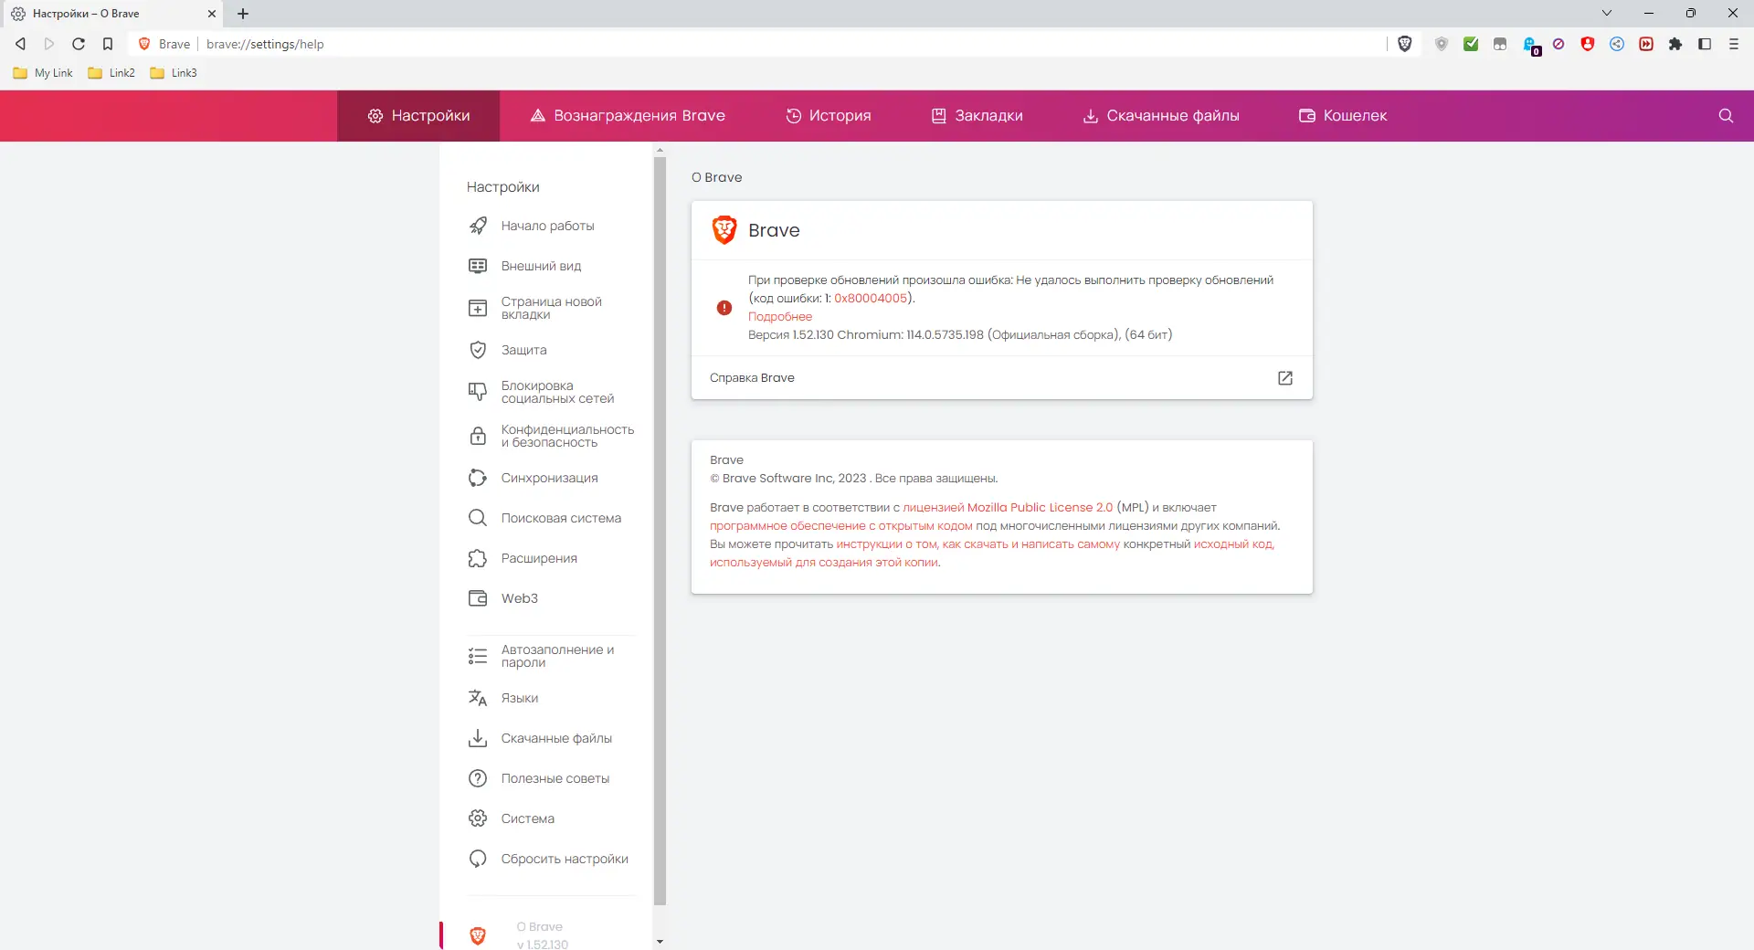Open the red shield with person extension
Viewport: 1754px width, 950px height.
tap(1588, 44)
